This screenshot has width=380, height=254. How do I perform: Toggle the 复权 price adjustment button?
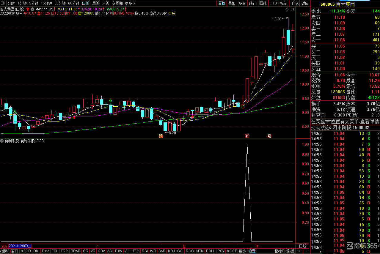(x=222, y=3)
